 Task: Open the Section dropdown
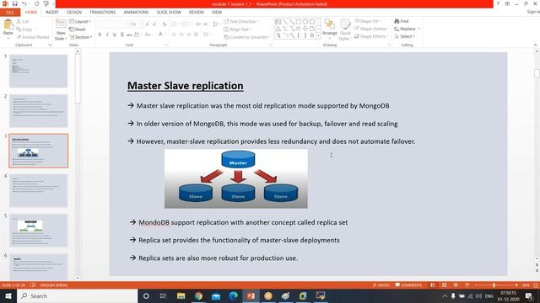pos(81,37)
